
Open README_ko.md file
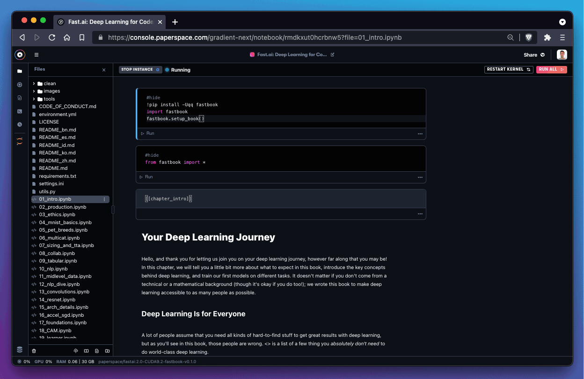click(57, 153)
